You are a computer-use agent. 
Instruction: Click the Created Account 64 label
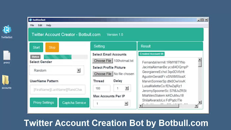152,54
